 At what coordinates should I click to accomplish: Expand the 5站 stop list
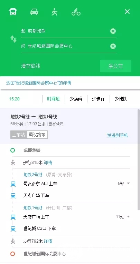(x=124, y=183)
